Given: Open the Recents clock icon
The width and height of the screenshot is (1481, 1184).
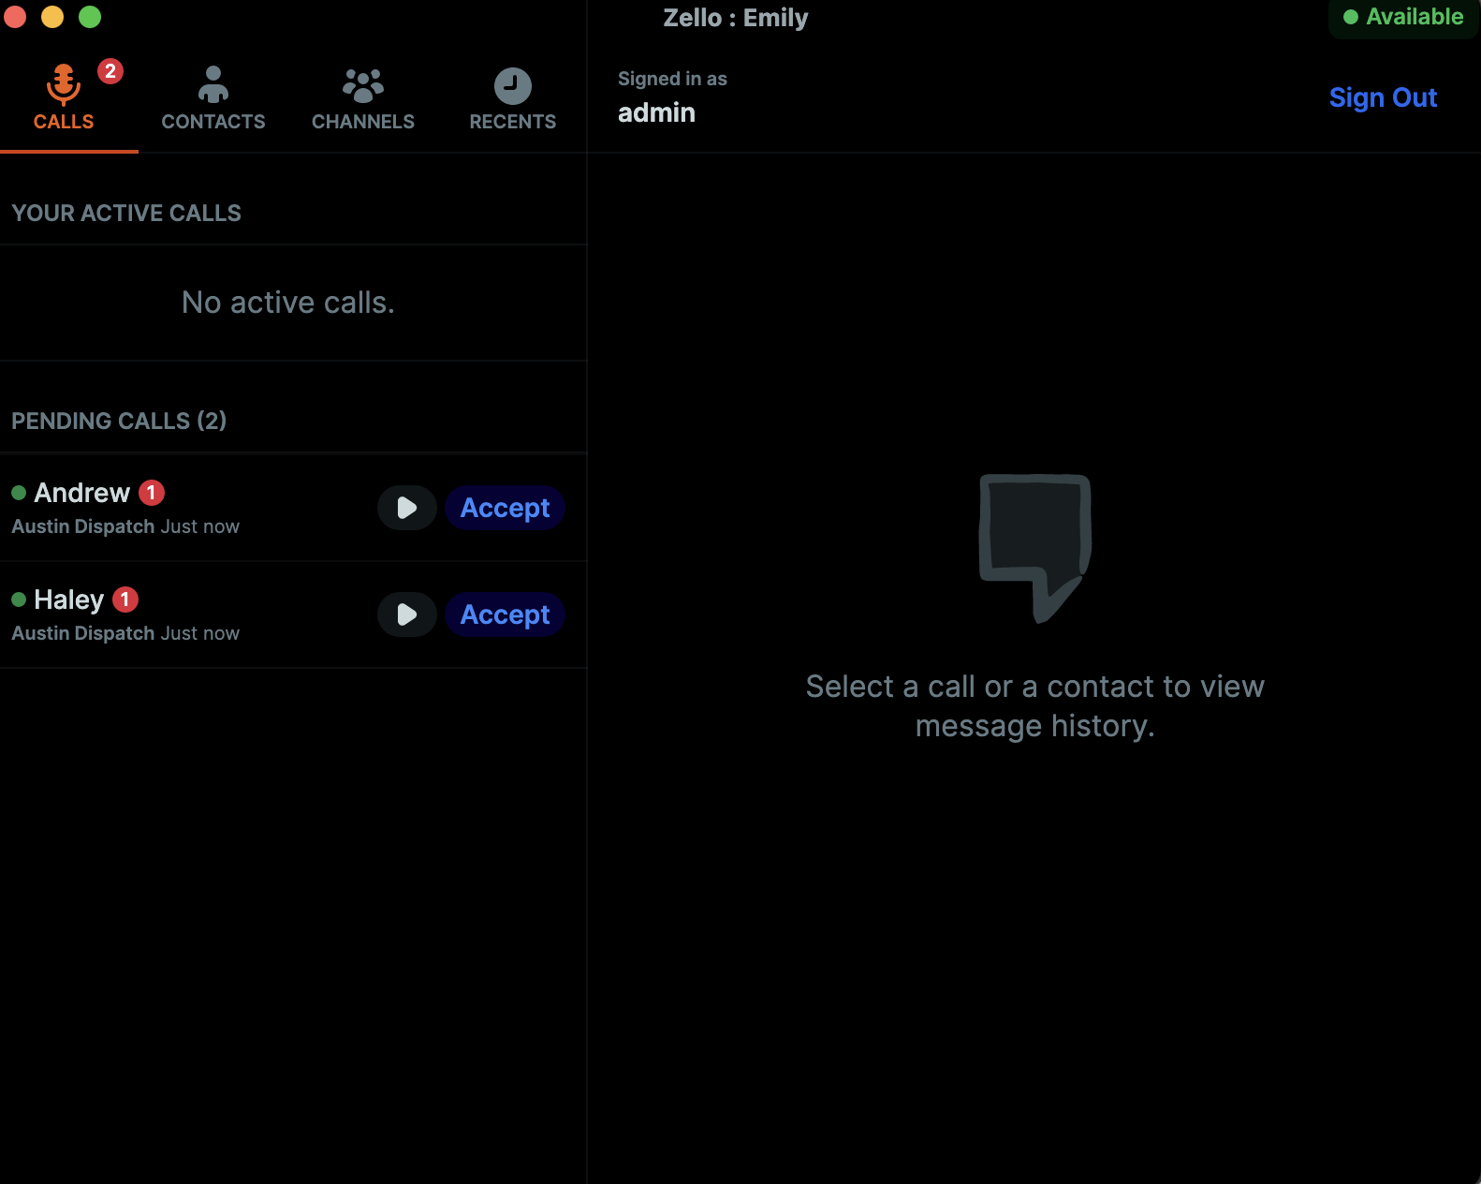Looking at the screenshot, I should pyautogui.click(x=513, y=86).
